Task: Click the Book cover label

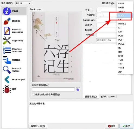Action: coord(36,9)
